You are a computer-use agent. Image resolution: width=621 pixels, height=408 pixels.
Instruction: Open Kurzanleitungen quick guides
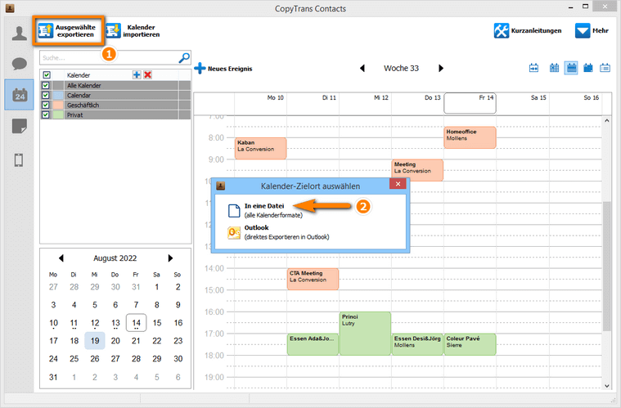pos(528,30)
